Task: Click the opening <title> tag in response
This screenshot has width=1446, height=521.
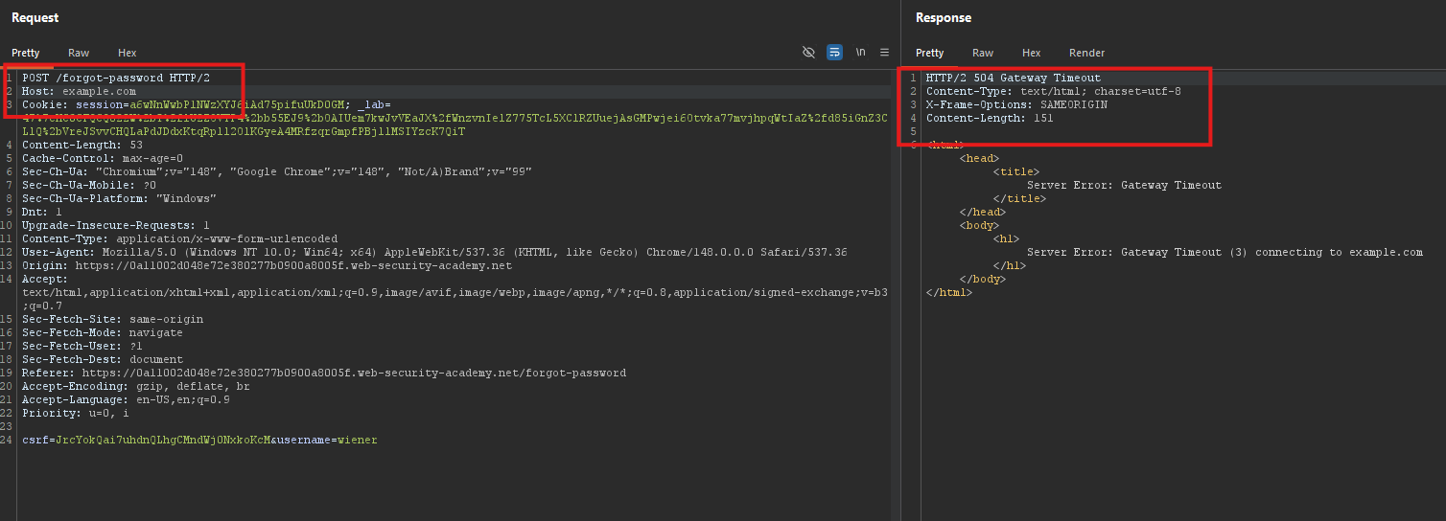Action: 1016,171
